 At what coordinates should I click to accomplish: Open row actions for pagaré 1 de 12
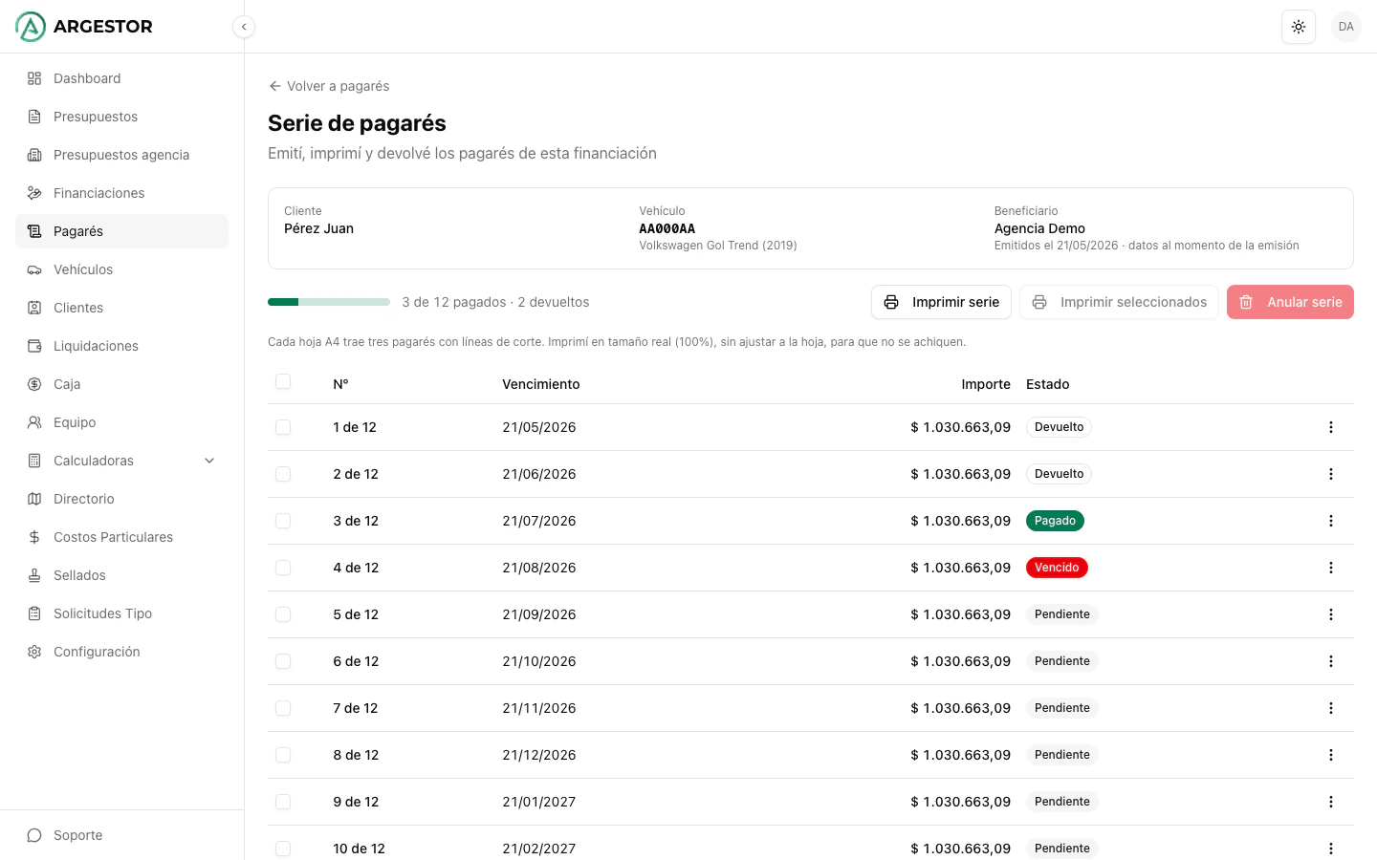(x=1331, y=427)
